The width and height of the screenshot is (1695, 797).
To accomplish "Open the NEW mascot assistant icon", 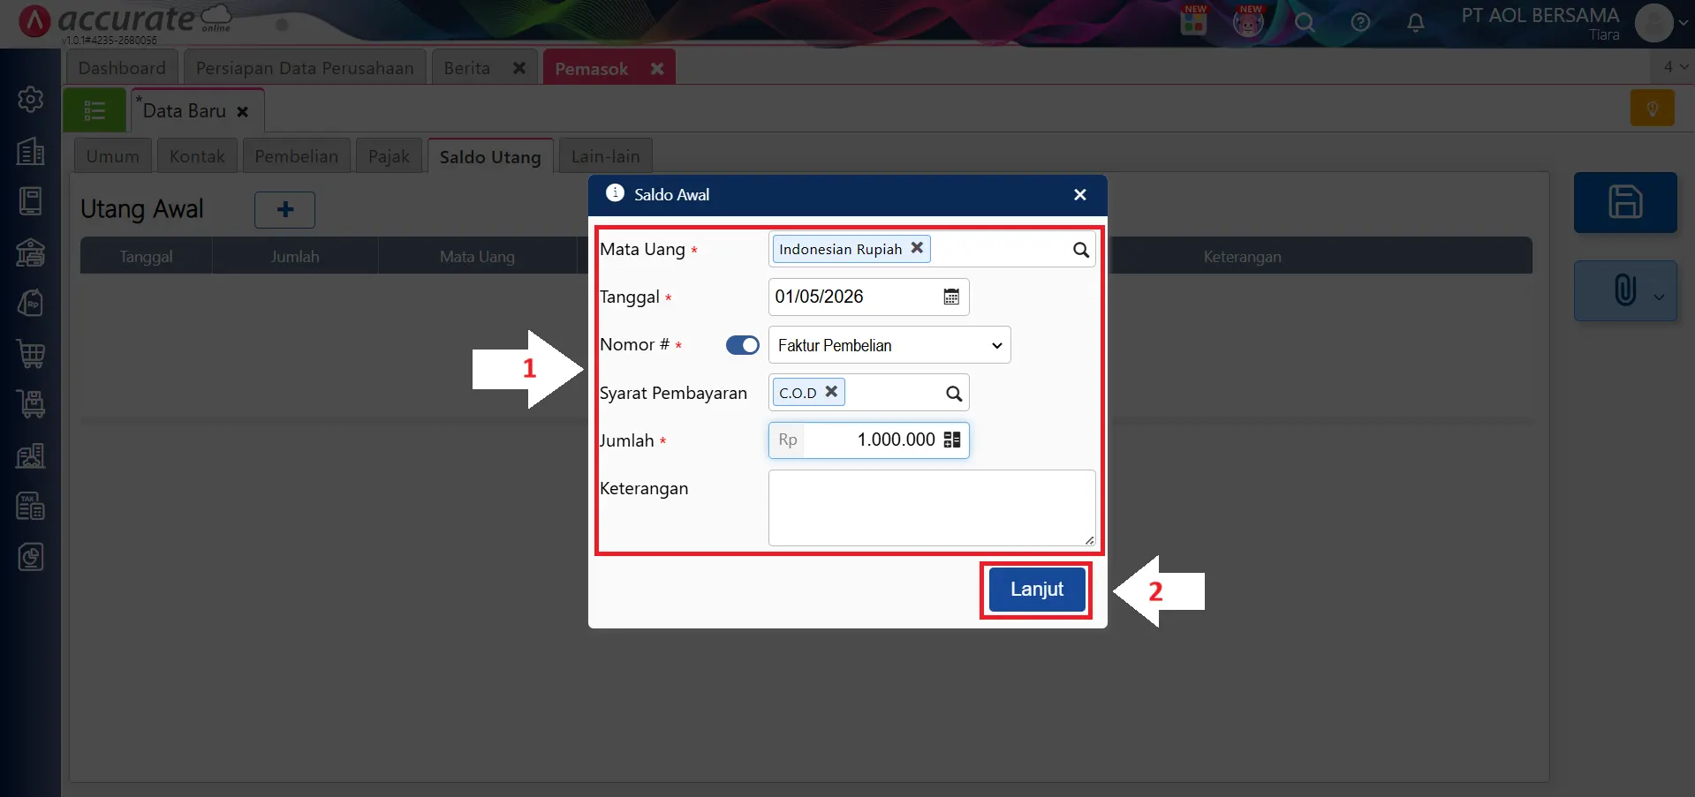I will click(1248, 21).
